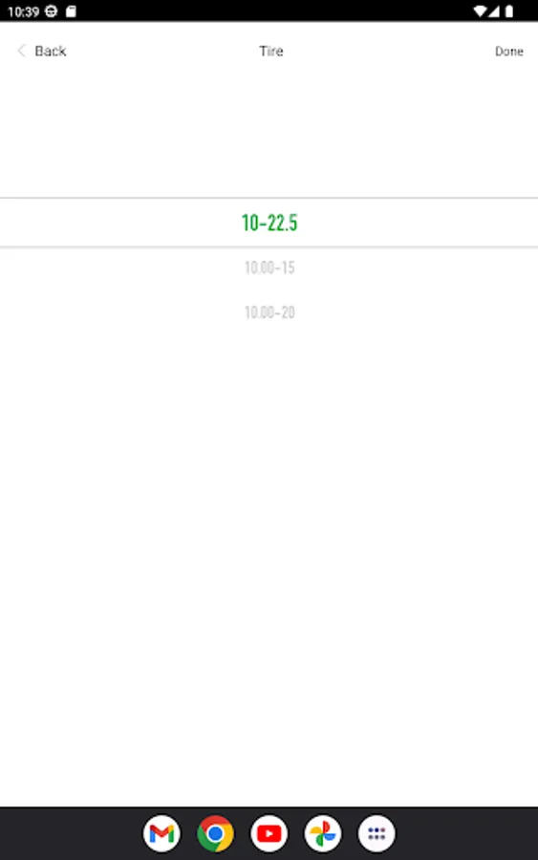Tap the back chevron arrow icon

click(21, 51)
